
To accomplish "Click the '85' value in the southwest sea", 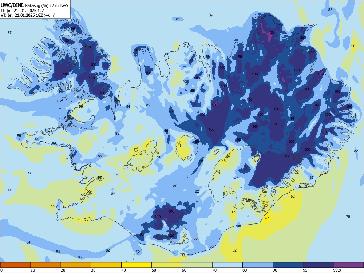I will point(80,257).
